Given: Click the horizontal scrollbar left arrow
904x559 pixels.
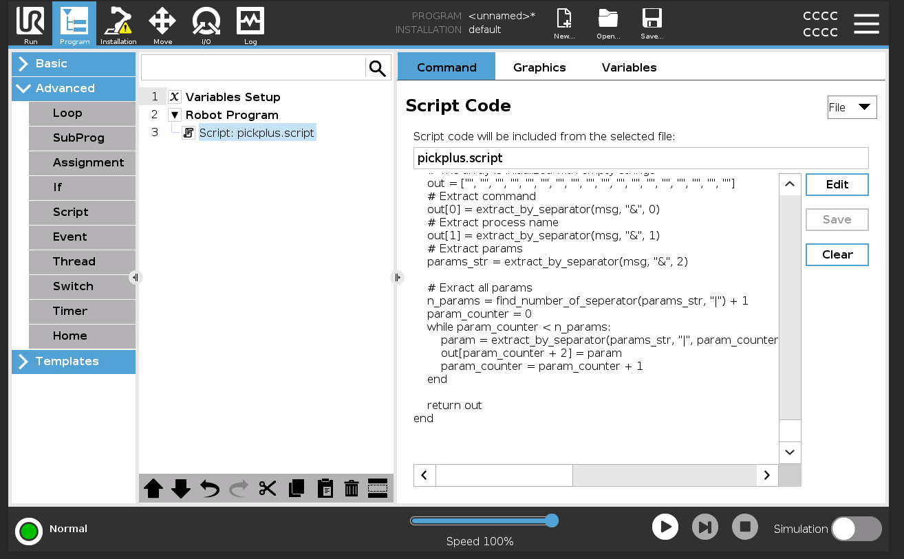Looking at the screenshot, I should point(424,475).
